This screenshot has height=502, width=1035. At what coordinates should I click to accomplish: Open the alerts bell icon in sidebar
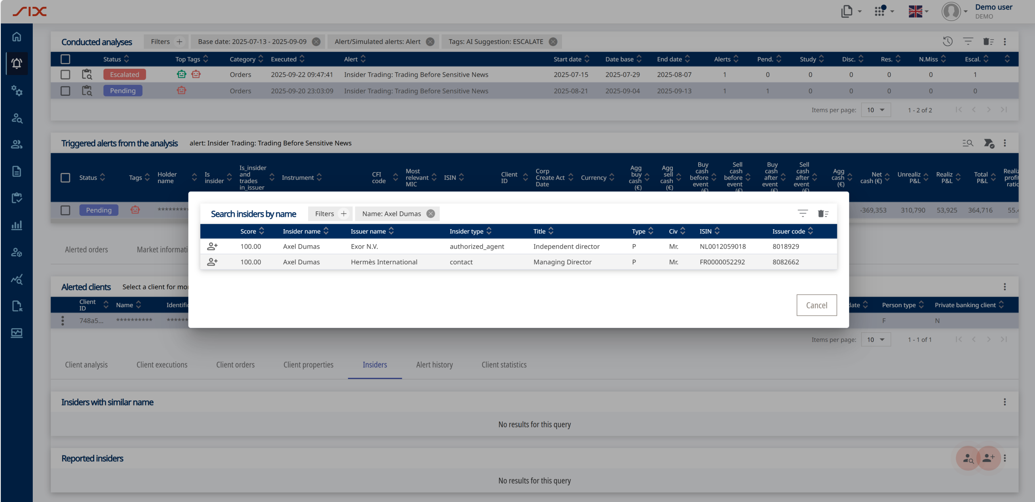point(17,63)
